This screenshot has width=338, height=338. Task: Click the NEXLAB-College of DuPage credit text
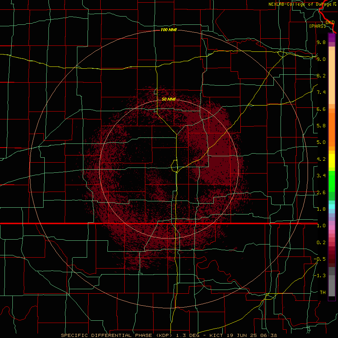(300, 4)
